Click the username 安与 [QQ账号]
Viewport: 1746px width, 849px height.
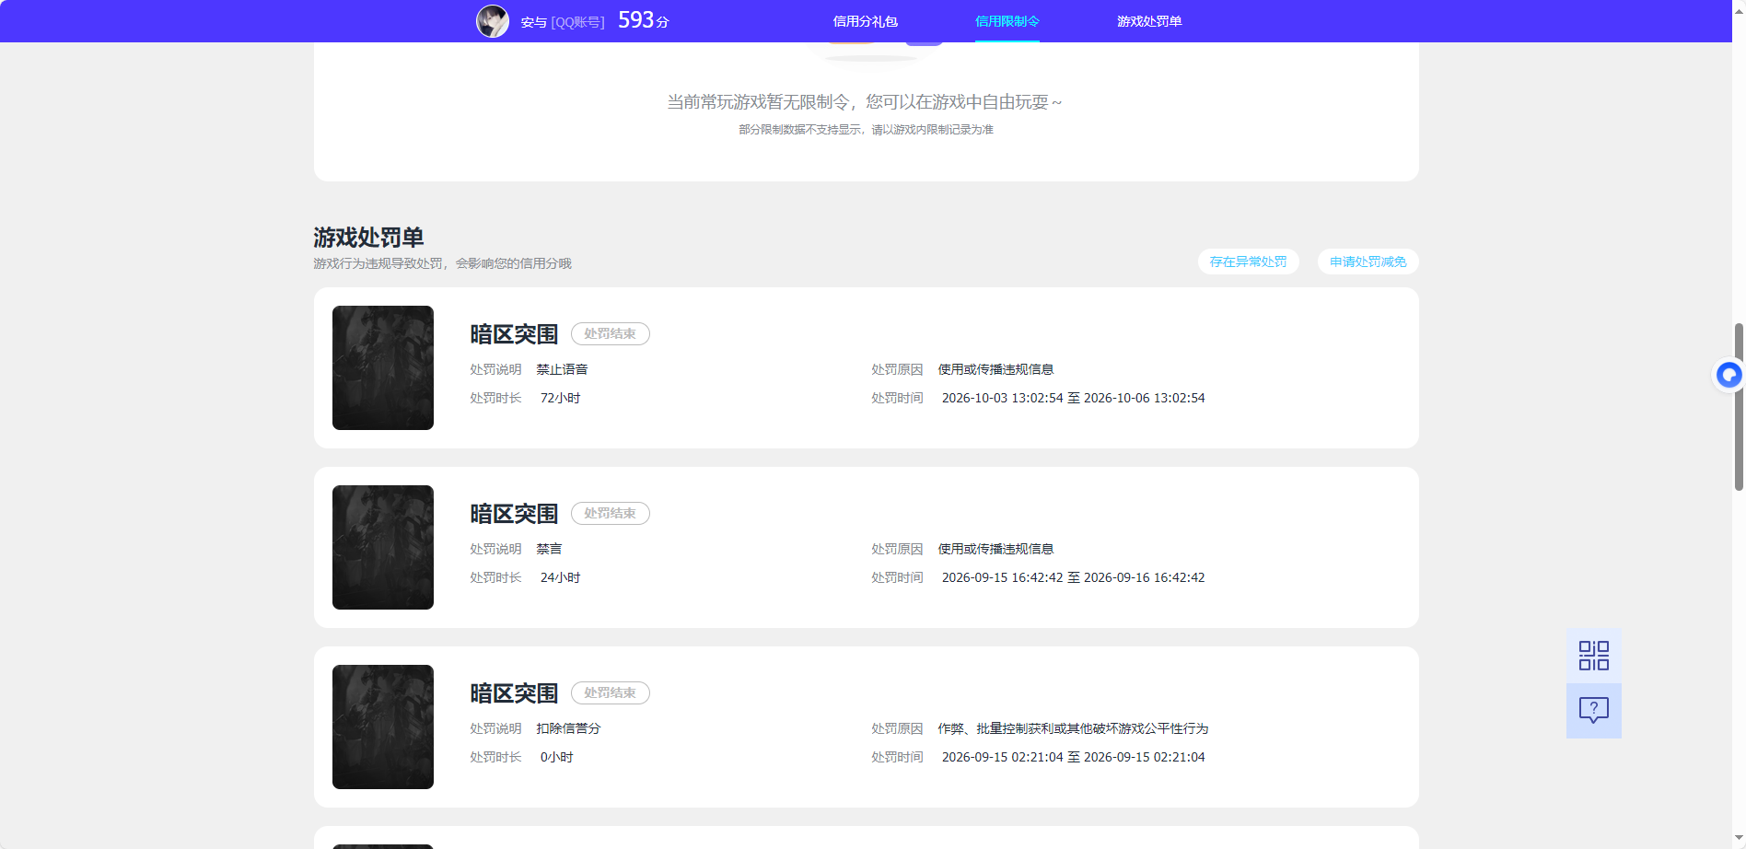coord(563,22)
